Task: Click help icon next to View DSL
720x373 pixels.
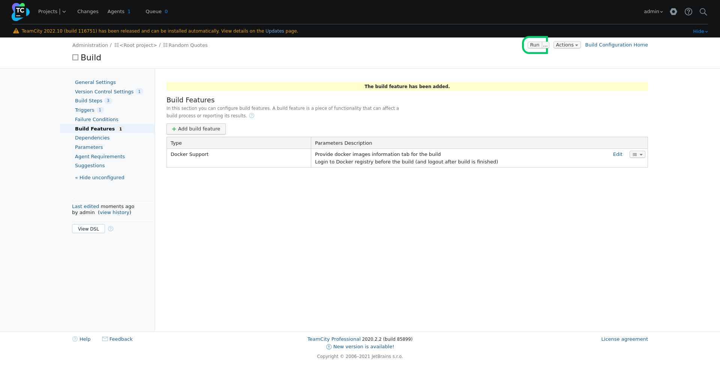Action: (111, 229)
